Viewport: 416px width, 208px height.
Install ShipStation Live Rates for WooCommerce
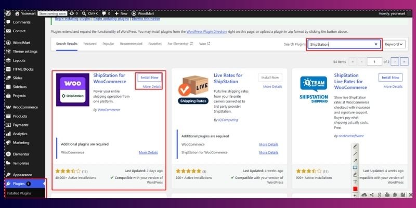coord(391,77)
